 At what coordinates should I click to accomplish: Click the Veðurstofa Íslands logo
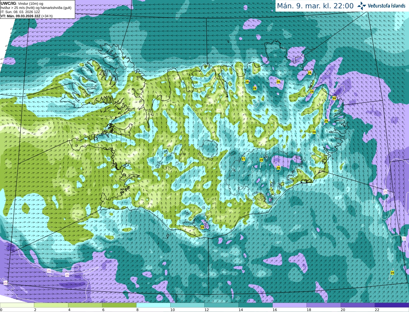pyautogui.click(x=381, y=6)
